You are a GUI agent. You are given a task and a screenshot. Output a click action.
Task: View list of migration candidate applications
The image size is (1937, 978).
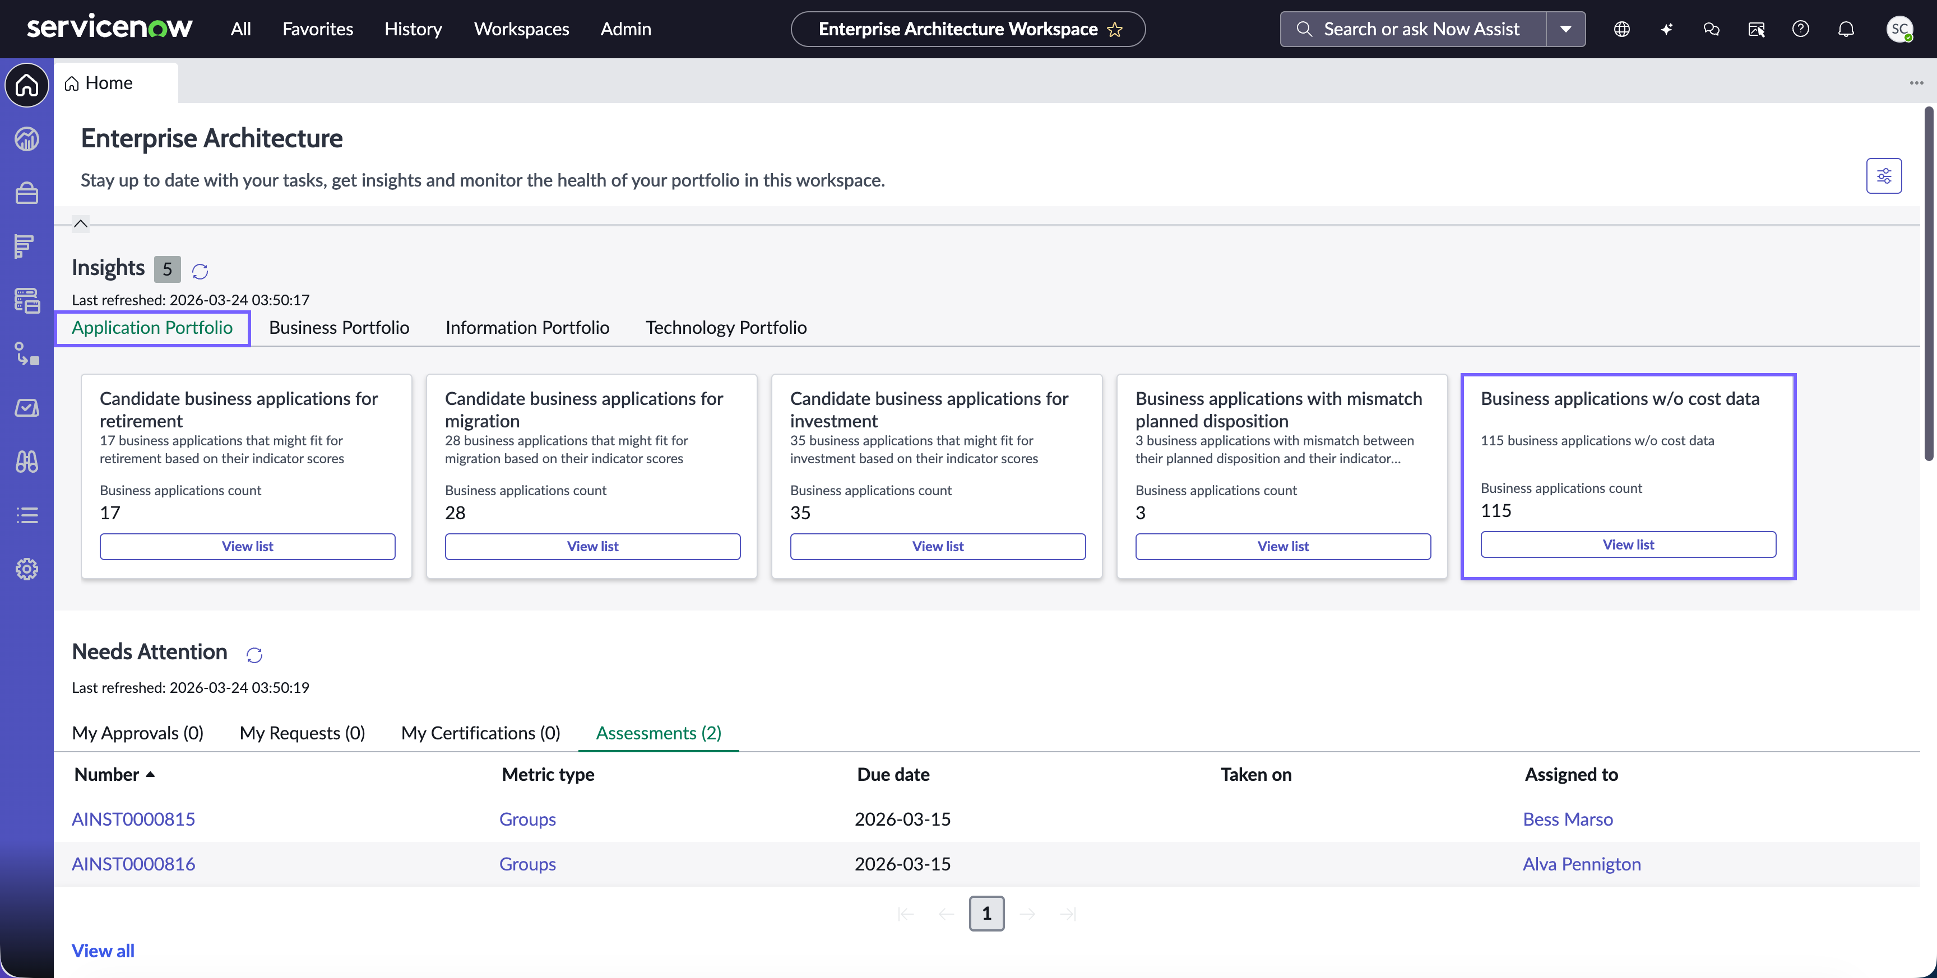[x=592, y=547]
